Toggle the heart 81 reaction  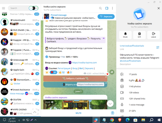[x=53, y=72]
